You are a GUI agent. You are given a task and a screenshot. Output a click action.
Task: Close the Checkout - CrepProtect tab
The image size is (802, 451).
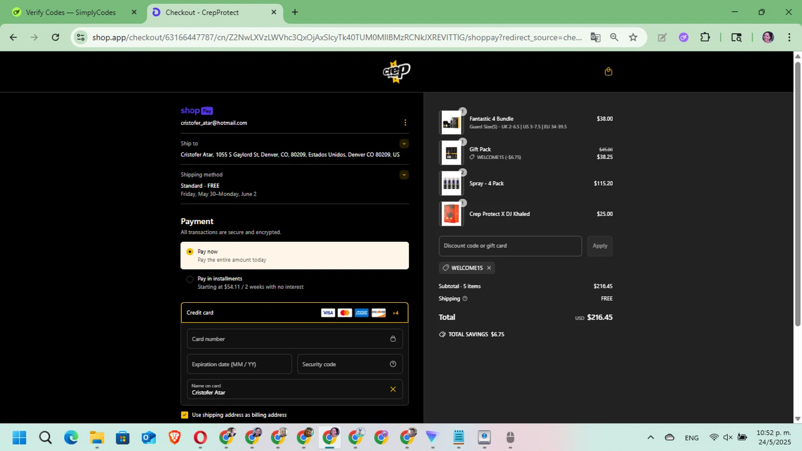pyautogui.click(x=273, y=12)
